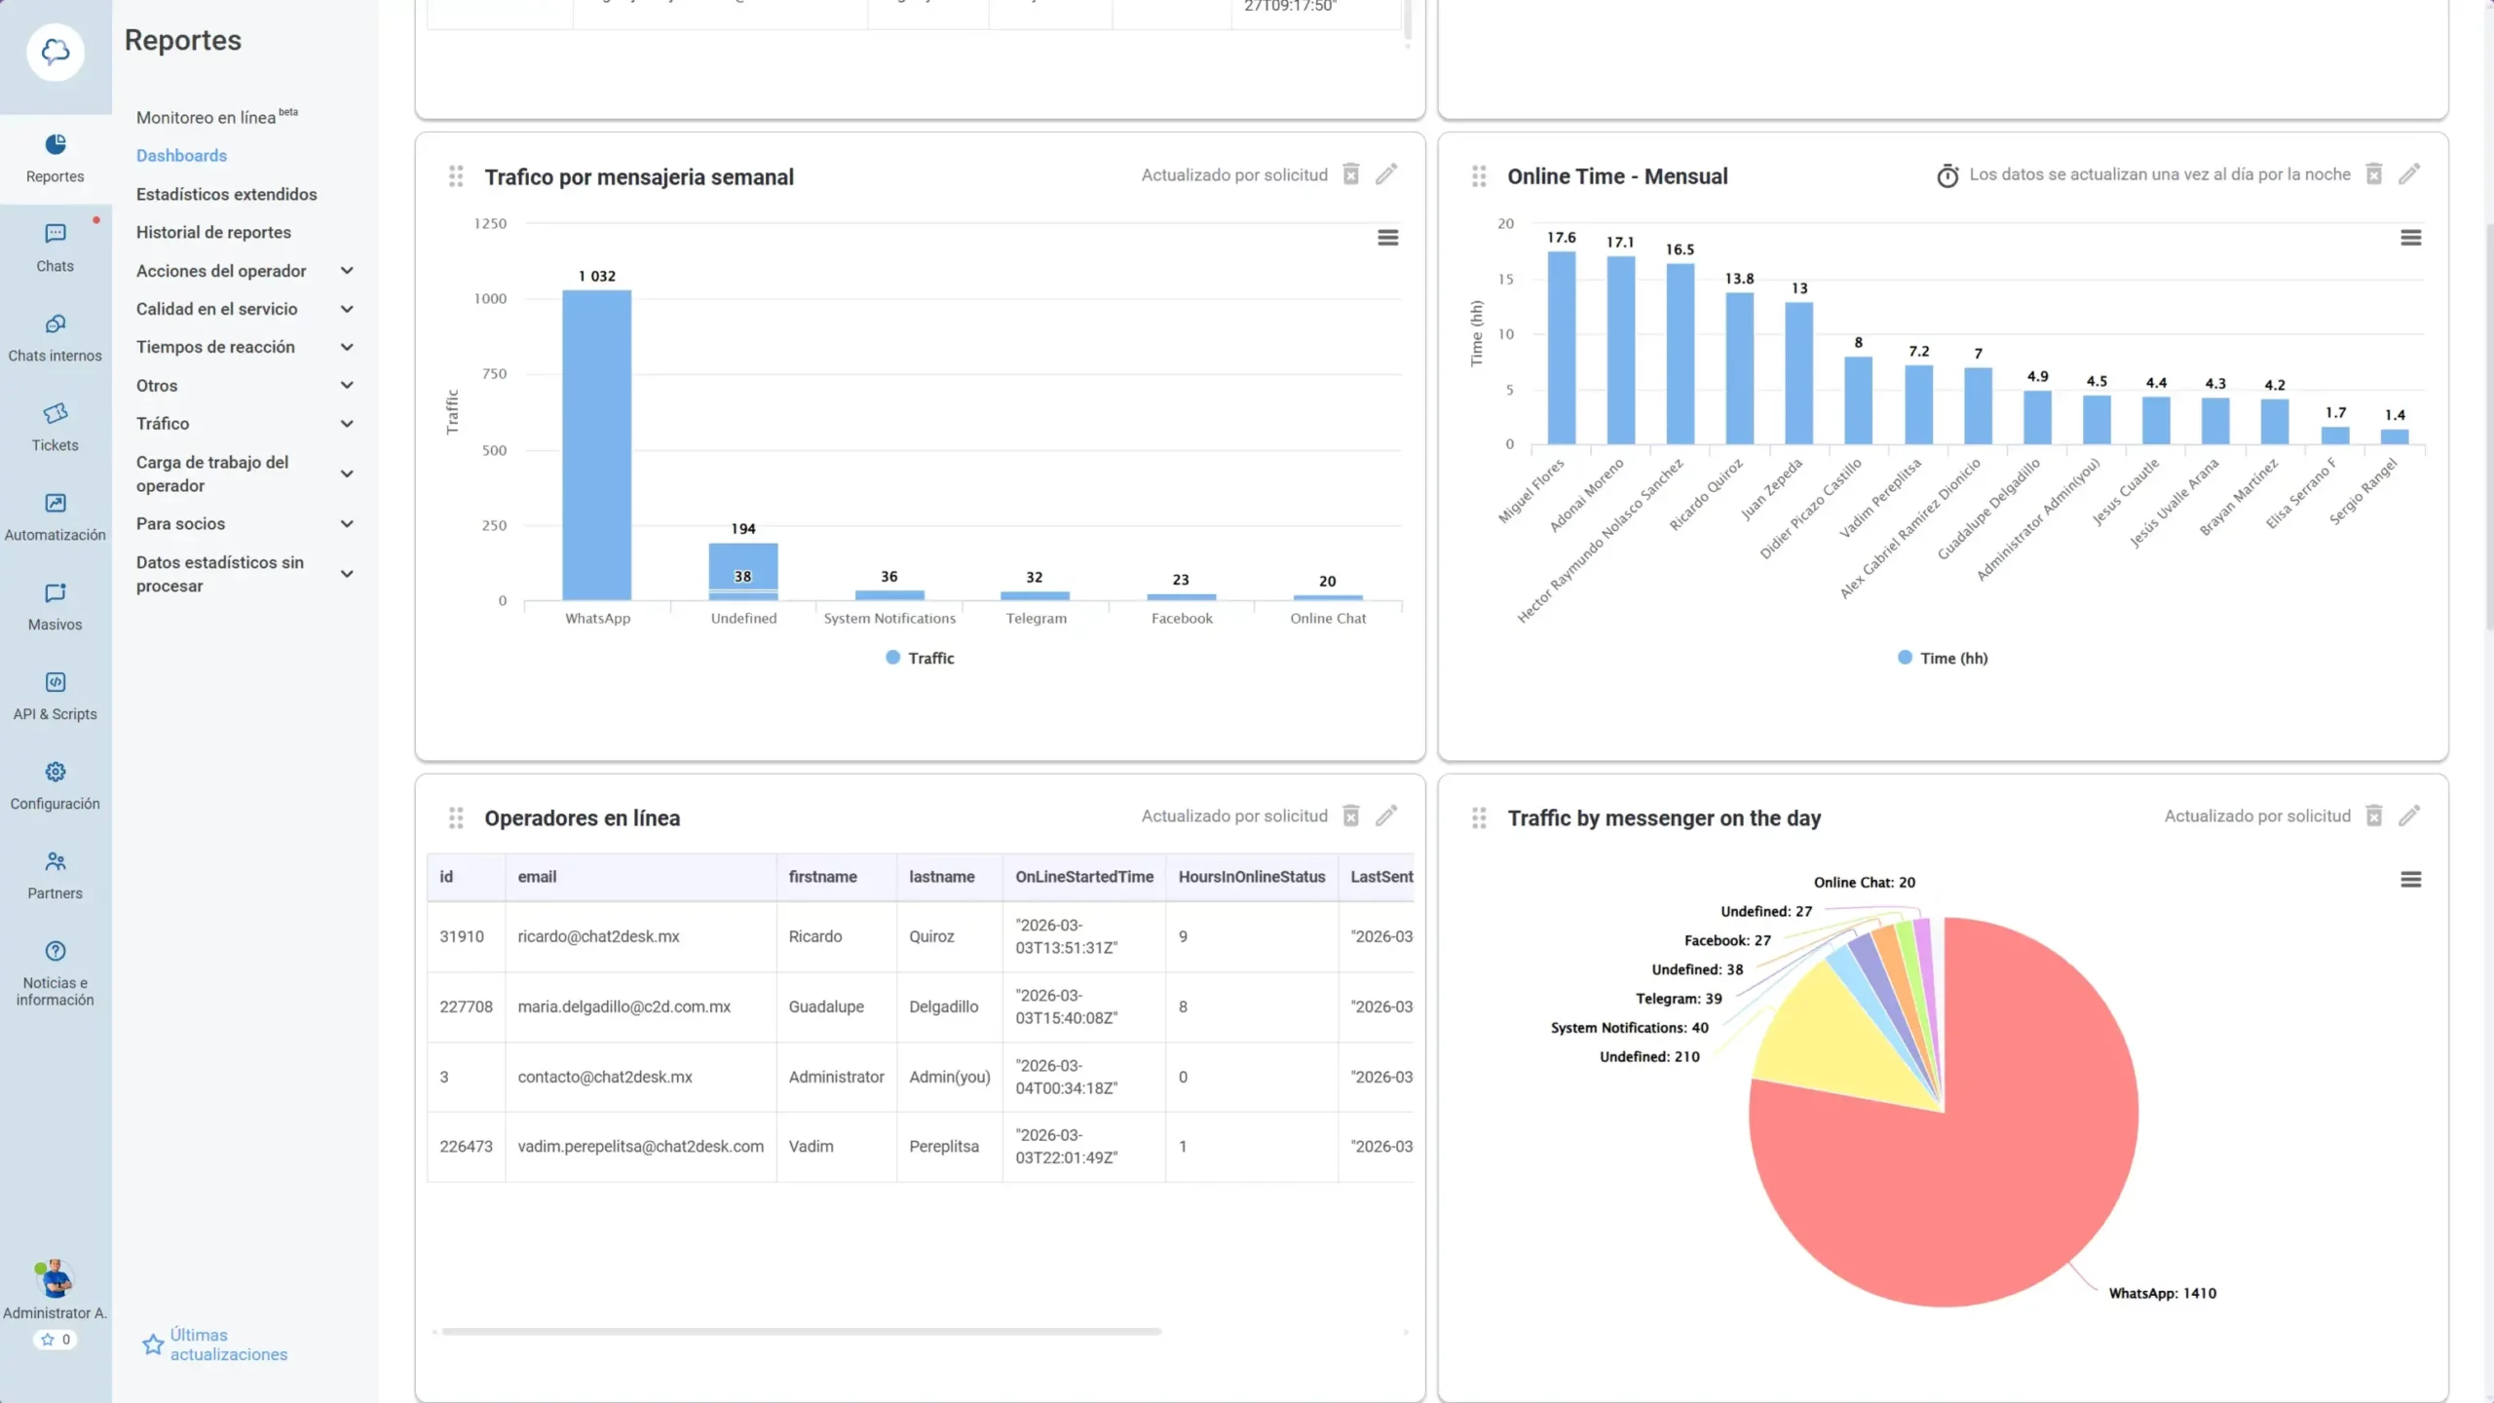Expand the Para socios section
The height and width of the screenshot is (1403, 2494).
click(x=181, y=523)
